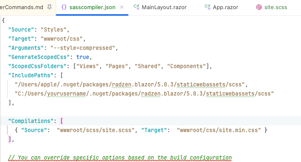Click the highlighted closing bracket of Compilations
Image resolution: width=301 pixels, height=162 pixels.
point(10,140)
